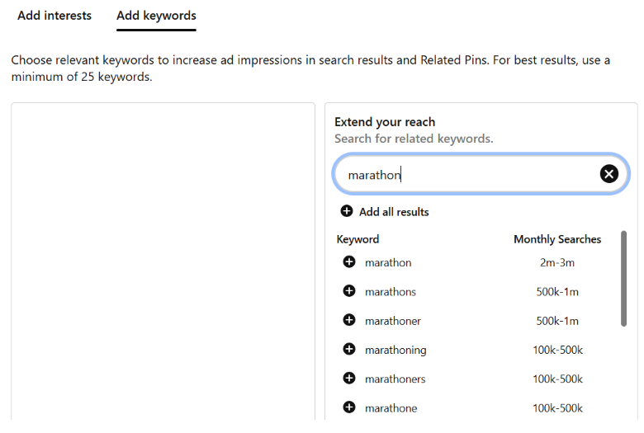Click the 'marathoning' keyword text
644x433 pixels.
pyautogui.click(x=395, y=350)
